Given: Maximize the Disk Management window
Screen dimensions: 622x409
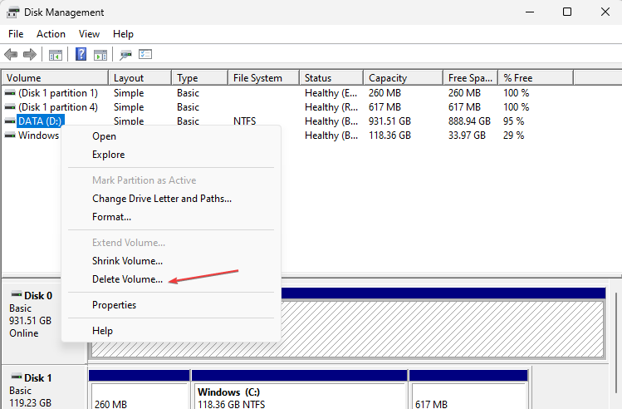Looking at the screenshot, I should 567,12.
